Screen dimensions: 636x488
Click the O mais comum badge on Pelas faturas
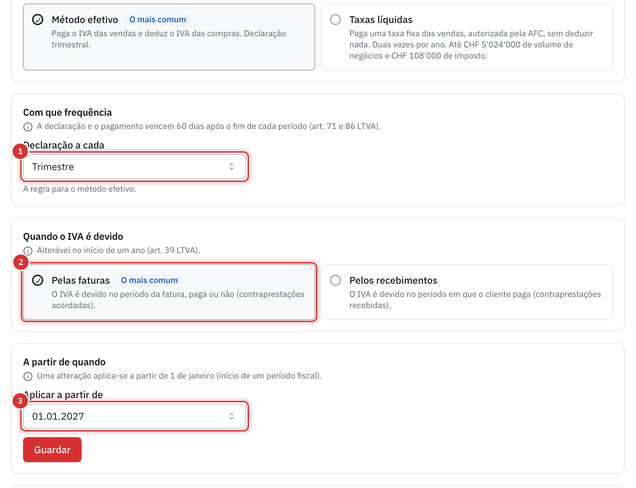[149, 280]
